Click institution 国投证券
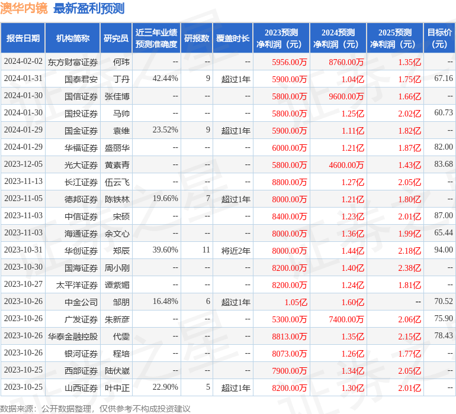The width and height of the screenshot is (456, 414). (x=81, y=114)
